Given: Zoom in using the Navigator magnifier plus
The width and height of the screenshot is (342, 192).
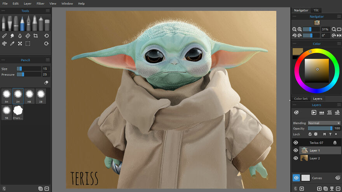Looking at the screenshot, I should (x=300, y=29).
